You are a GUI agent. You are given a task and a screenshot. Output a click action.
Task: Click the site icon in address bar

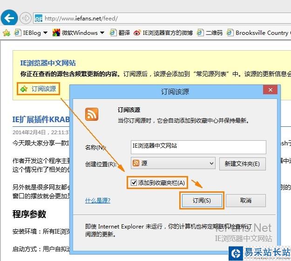[x=39, y=18]
